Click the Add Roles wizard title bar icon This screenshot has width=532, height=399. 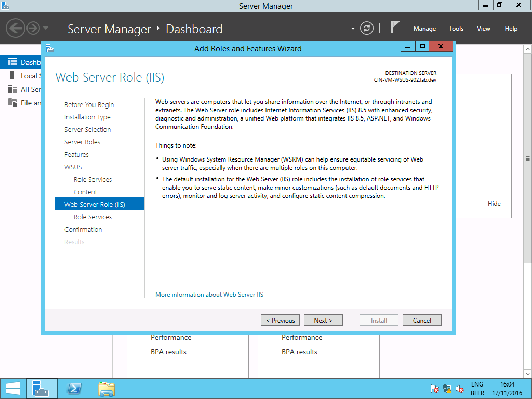click(50, 49)
